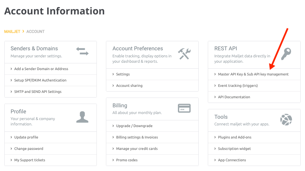This screenshot has height=171, width=305.
Task: Click chevron beside Promo codes
Action: point(113,160)
